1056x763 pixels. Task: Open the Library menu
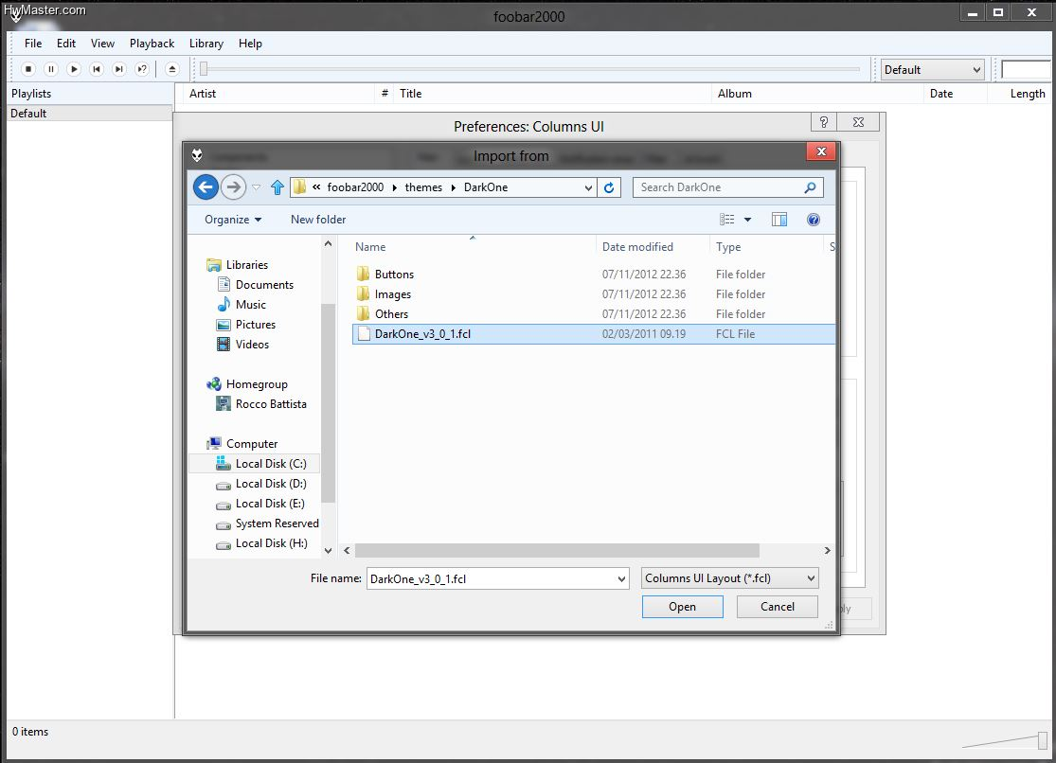point(206,44)
